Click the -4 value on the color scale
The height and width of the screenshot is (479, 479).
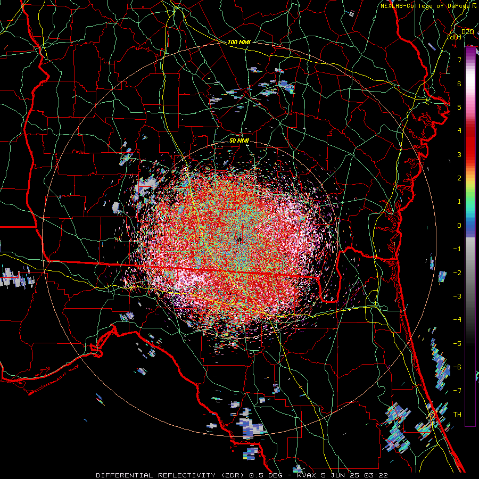tap(457, 320)
